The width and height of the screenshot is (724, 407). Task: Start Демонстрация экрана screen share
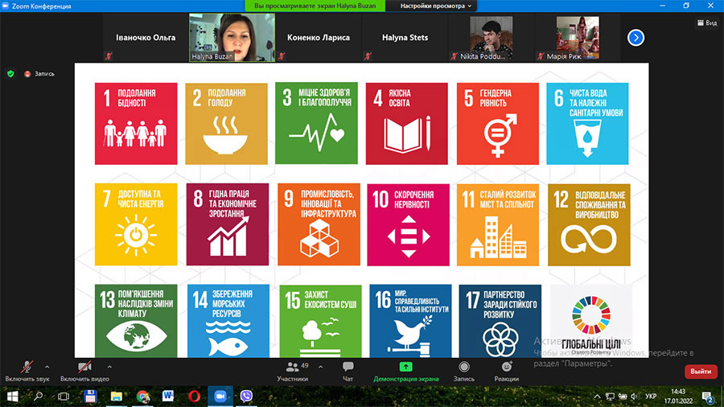[x=406, y=371]
